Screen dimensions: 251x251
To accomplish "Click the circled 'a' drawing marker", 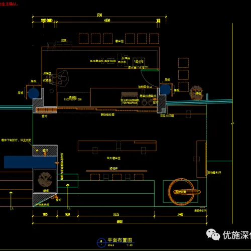I will coord(101,242).
